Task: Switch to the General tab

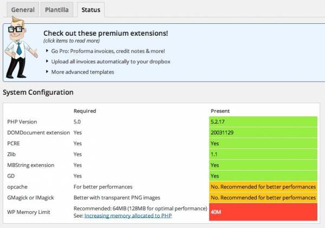Action: (x=23, y=10)
